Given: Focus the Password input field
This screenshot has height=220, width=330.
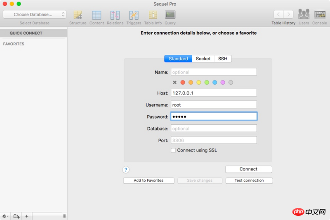Looking at the screenshot, I should pyautogui.click(x=214, y=116).
